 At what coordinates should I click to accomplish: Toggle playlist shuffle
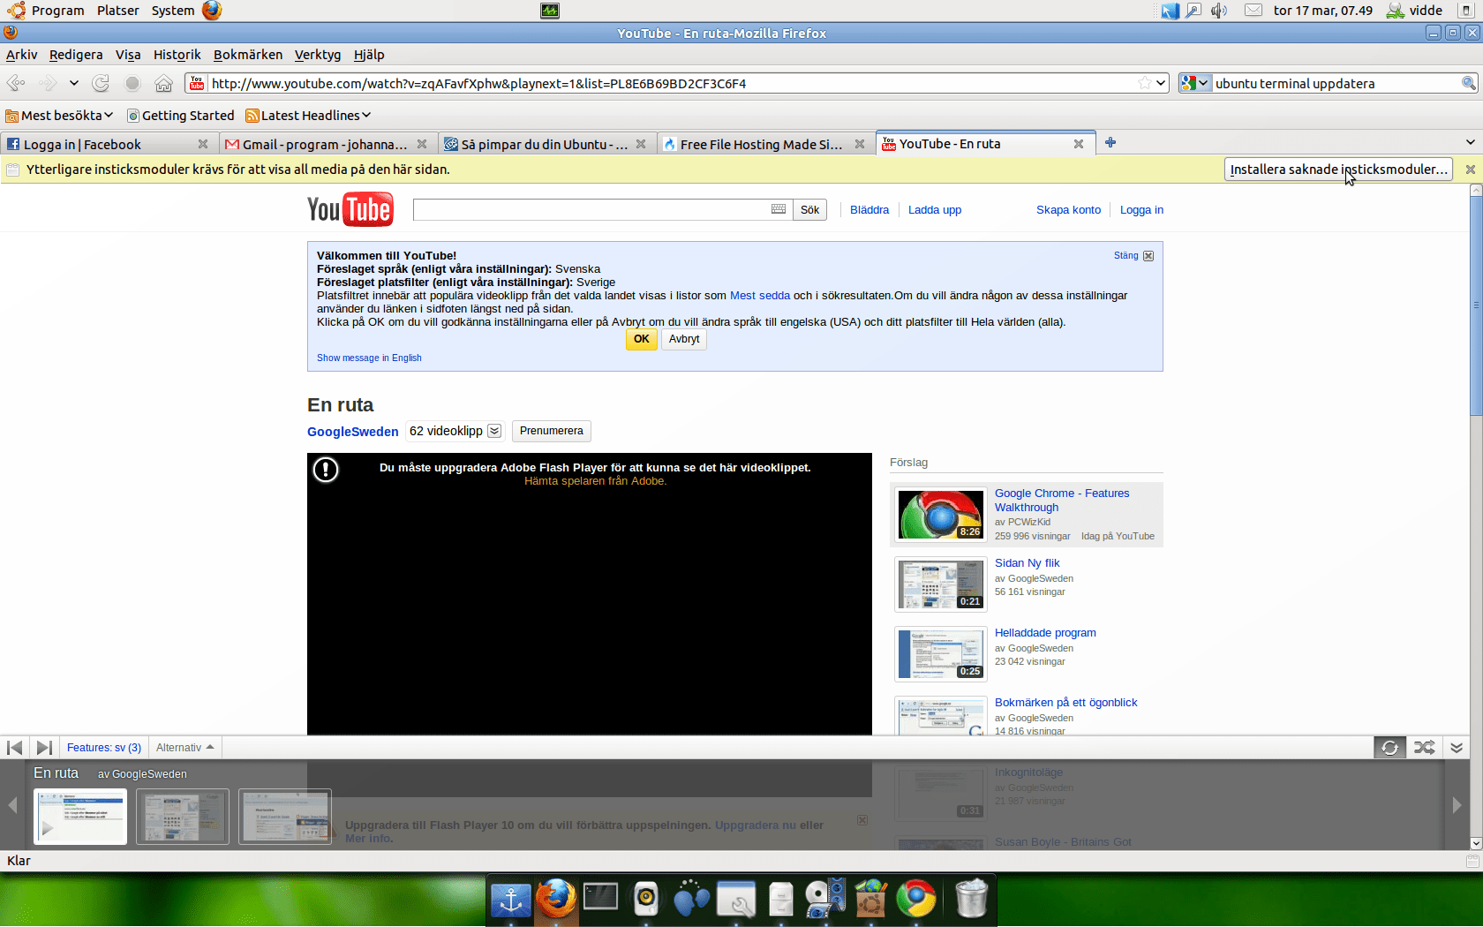[x=1424, y=748]
